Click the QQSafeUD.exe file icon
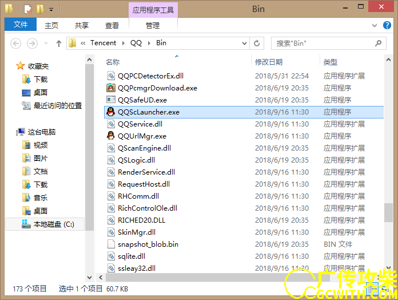This screenshot has width=398, height=300. [x=111, y=100]
